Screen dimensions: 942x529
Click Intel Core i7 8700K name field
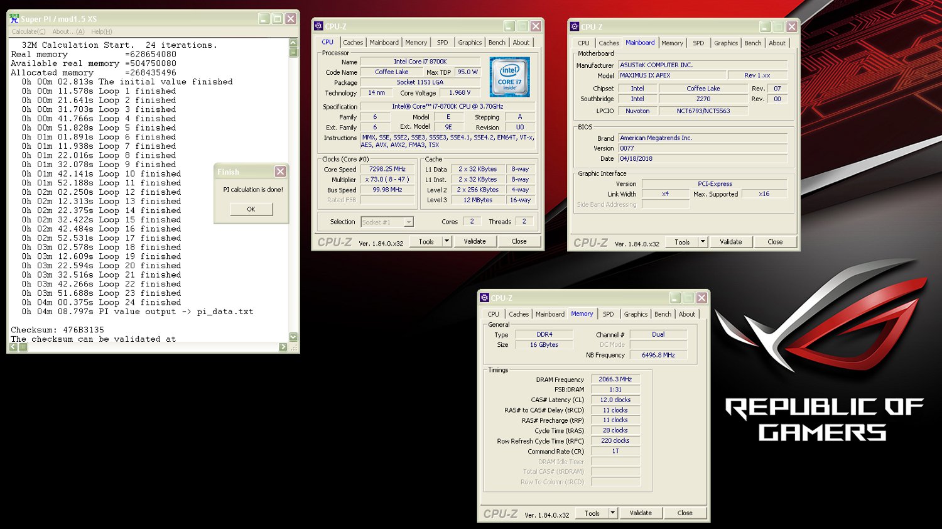point(420,62)
